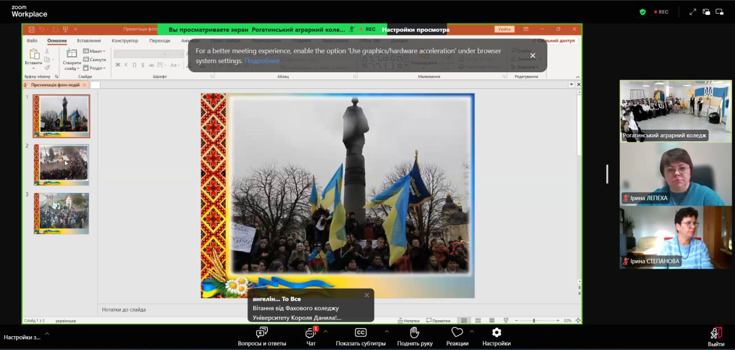Viewport: 735px width, 350px height.
Task: Toggle raise hand (Поднять руку)
Action: tap(415, 333)
